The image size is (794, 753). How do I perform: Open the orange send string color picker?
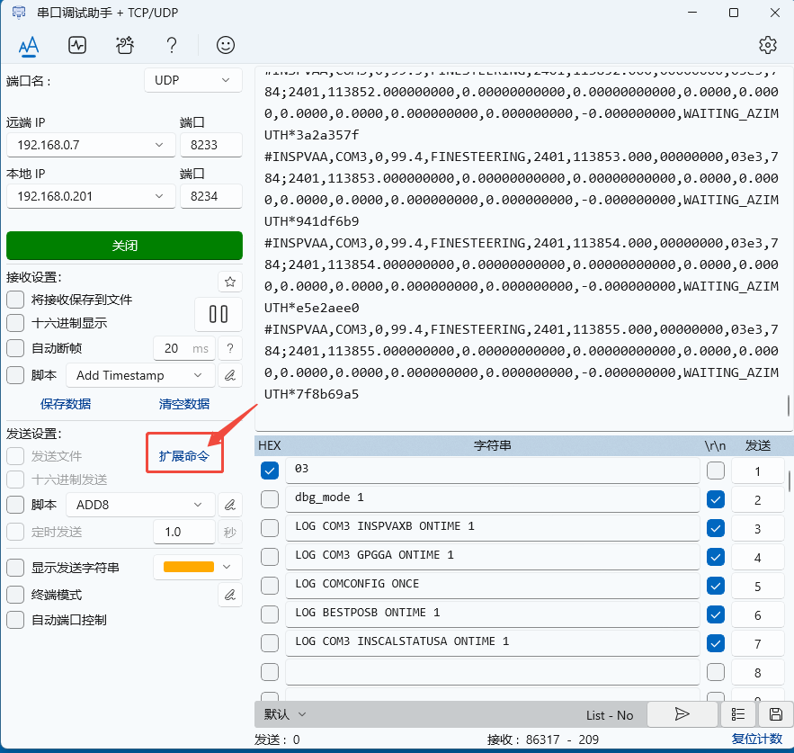click(x=197, y=567)
